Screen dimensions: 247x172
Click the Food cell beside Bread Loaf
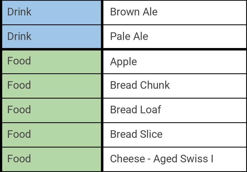(x=51, y=110)
